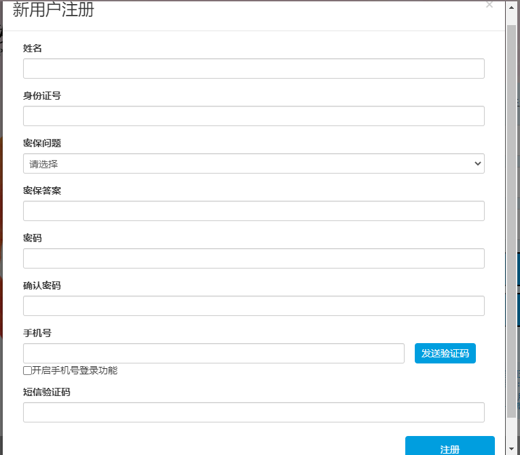Click the 新用户注册 dialog title
The image size is (520, 455).
54,10
